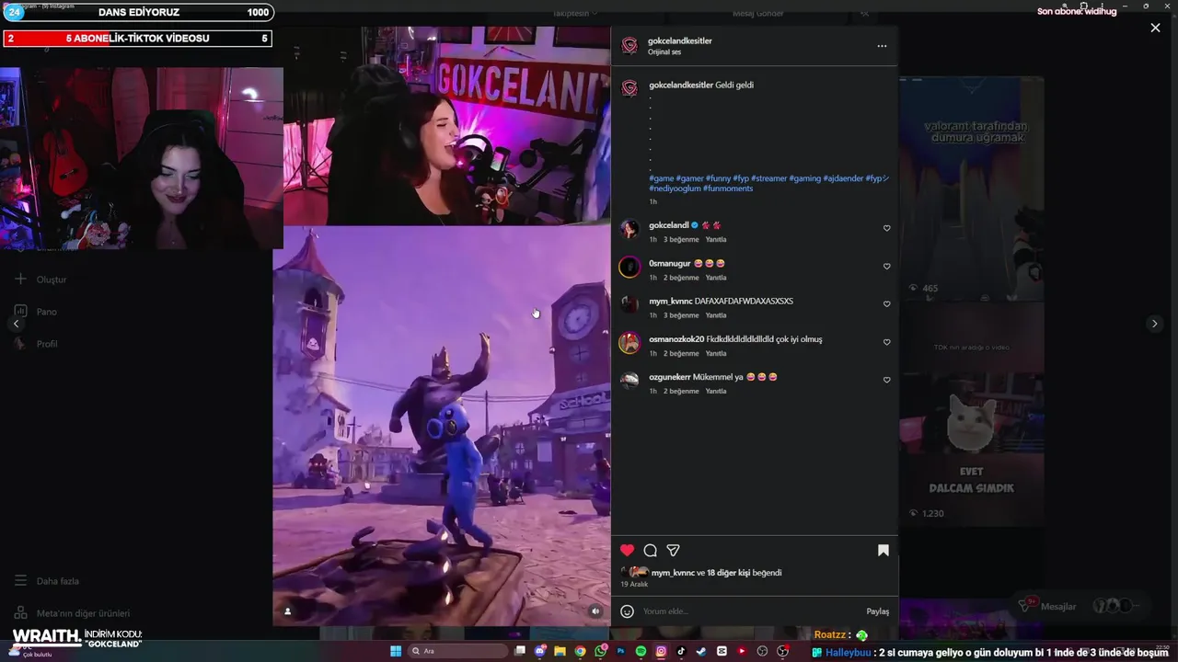Open the 'valorant tarafından dumura uğramak' reel thumbnail
Image resolution: width=1178 pixels, height=662 pixels.
pyautogui.click(x=971, y=188)
